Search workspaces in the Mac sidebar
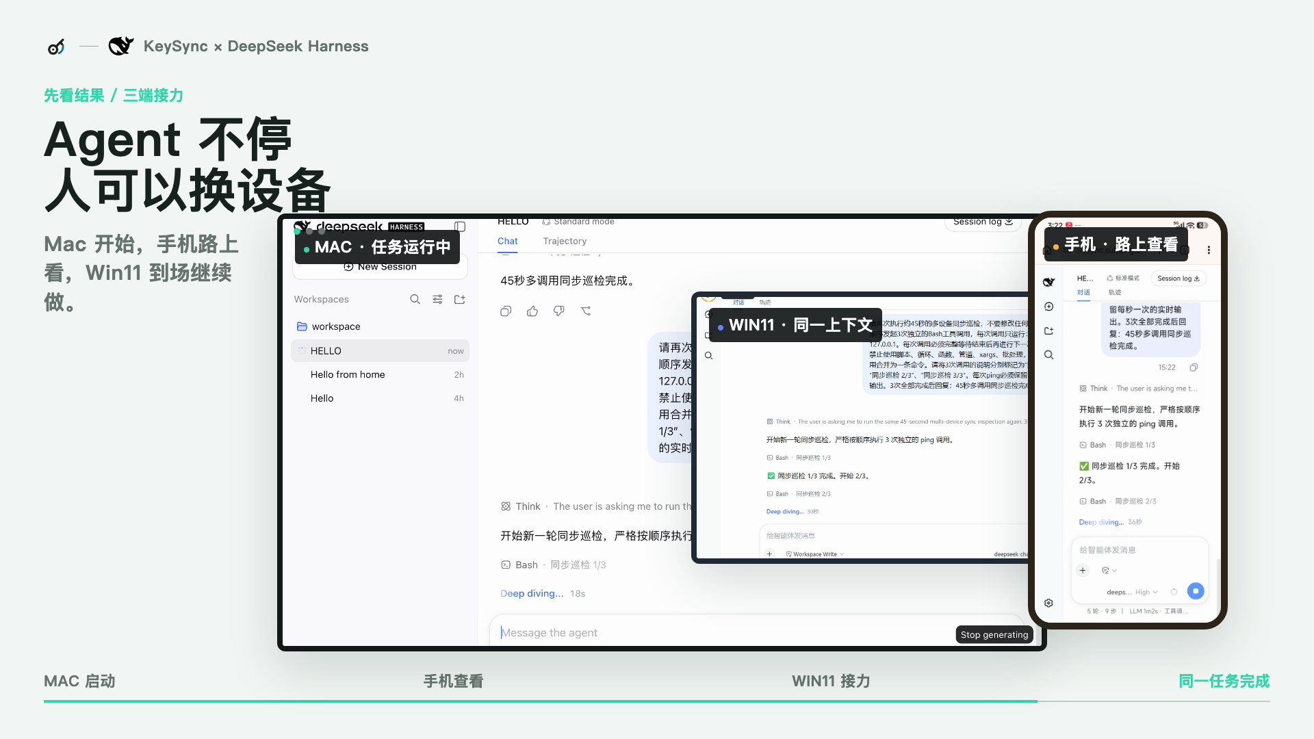 coord(415,299)
